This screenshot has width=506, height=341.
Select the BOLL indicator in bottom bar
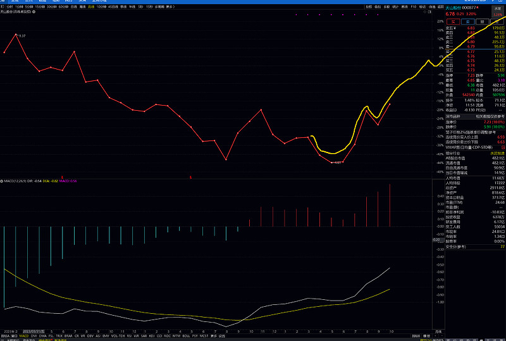click(x=193, y=336)
